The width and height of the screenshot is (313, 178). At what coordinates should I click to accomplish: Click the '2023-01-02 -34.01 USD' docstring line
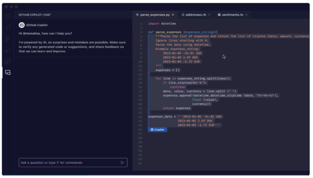coord(182,53)
